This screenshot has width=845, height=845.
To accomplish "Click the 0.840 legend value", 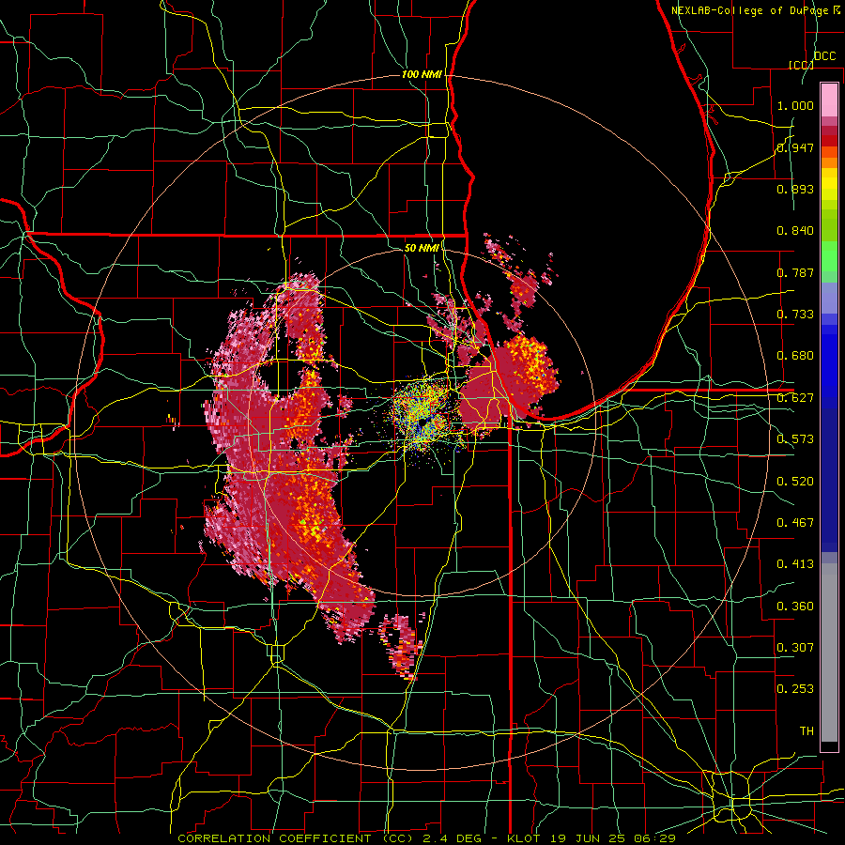I will click(x=795, y=231).
